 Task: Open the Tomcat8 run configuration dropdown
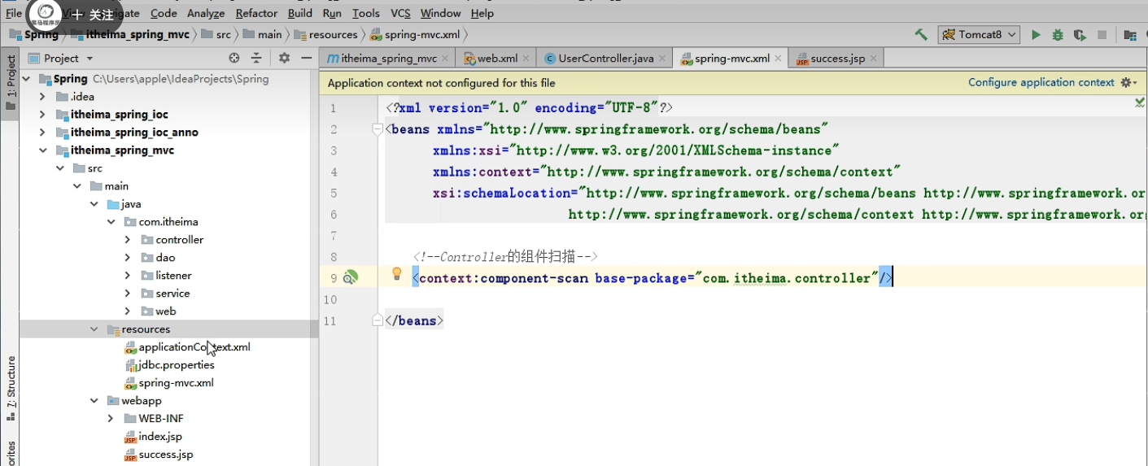[979, 35]
